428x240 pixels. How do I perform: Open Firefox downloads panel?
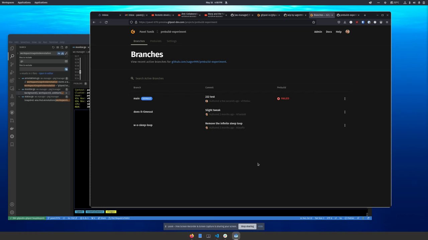(x=345, y=22)
